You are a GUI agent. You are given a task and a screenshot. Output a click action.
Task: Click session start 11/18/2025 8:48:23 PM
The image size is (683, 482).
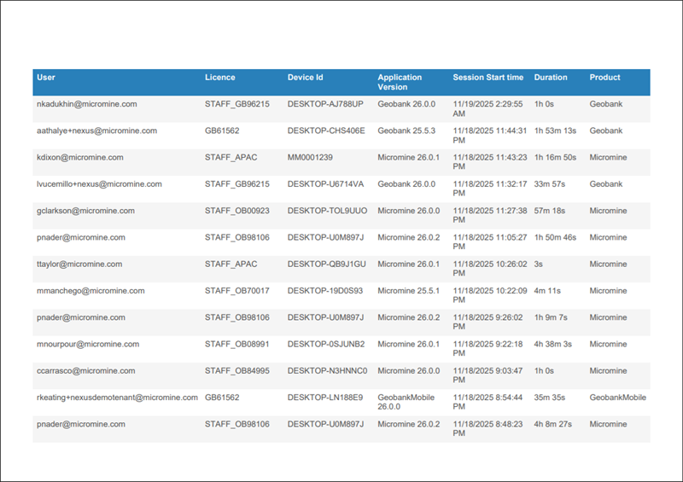click(487, 428)
